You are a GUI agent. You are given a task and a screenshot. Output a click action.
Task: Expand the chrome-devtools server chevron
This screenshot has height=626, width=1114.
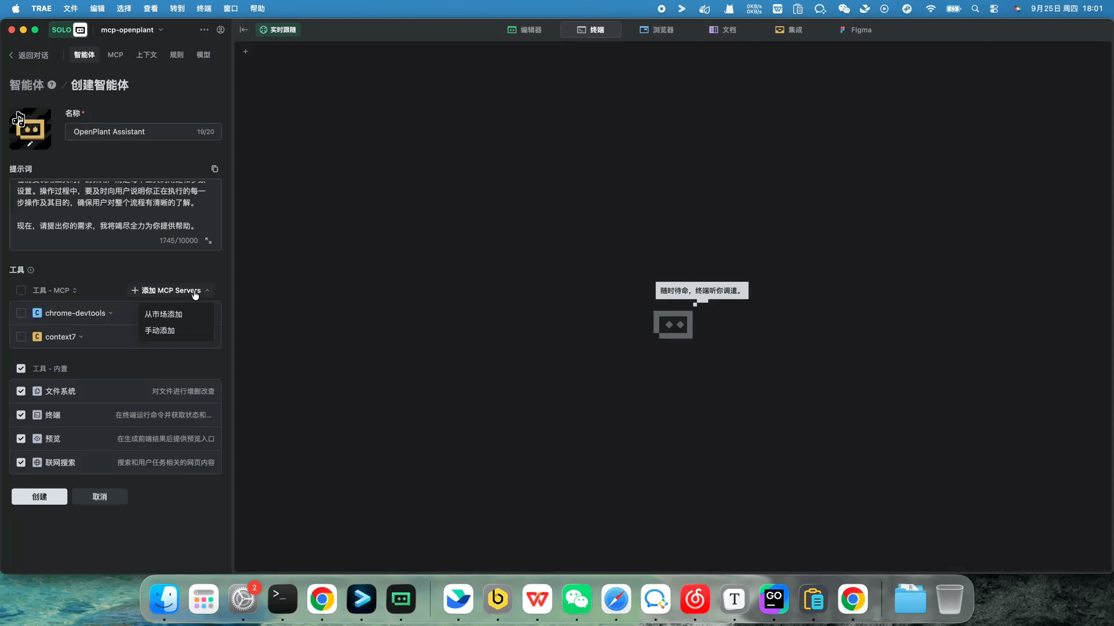point(111,313)
